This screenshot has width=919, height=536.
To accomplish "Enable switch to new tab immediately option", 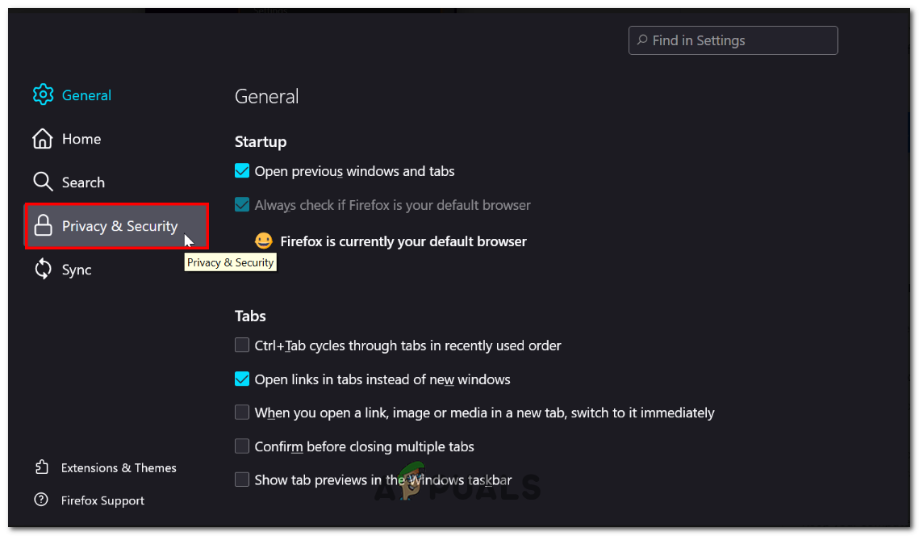I will point(242,412).
